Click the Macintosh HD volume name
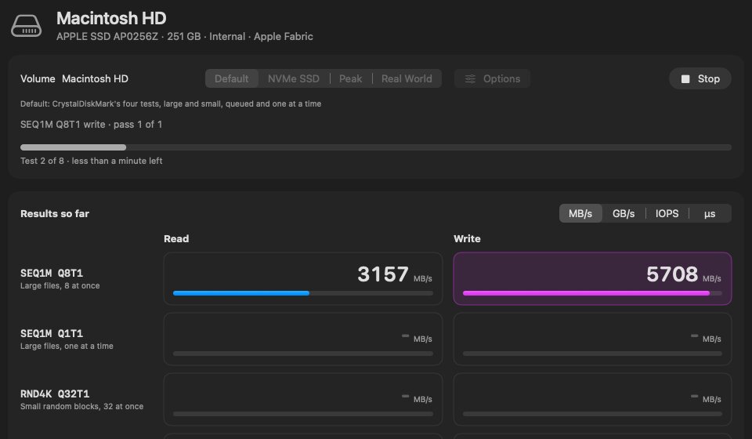 click(95, 78)
